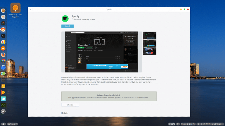Click the Website button
Image resolution: width=225 pixels, height=126 pixels.
click(70, 105)
